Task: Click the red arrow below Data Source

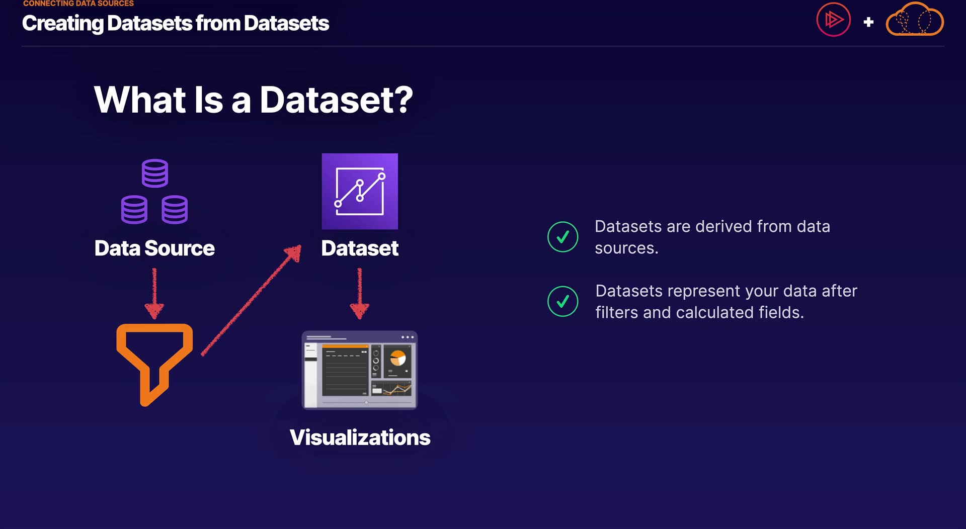Action: coord(154,294)
